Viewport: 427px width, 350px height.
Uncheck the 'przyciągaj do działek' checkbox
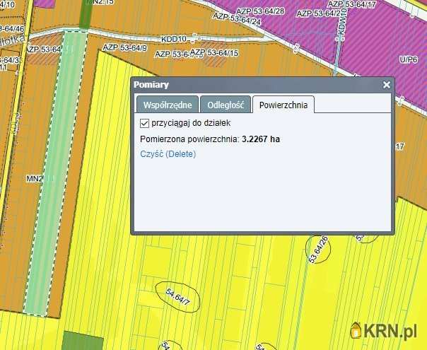(145, 123)
